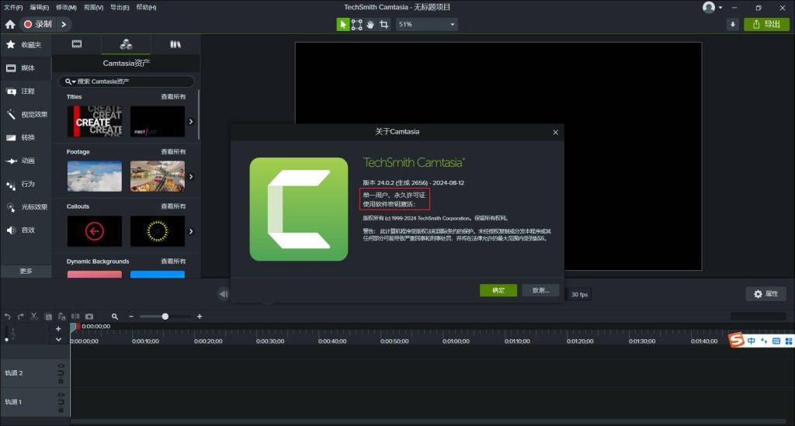This screenshot has width=795, height=426.
Task: Open the 视图(V) menu
Action: pos(93,7)
